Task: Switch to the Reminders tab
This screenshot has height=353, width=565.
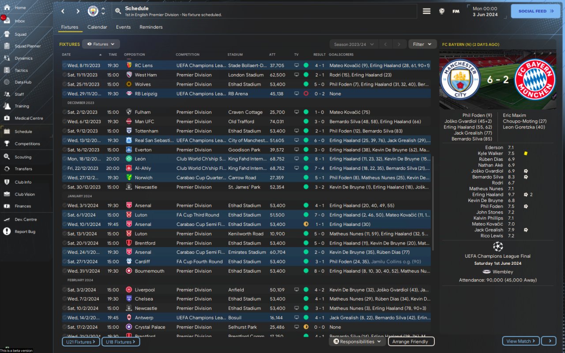Action: pos(151,27)
